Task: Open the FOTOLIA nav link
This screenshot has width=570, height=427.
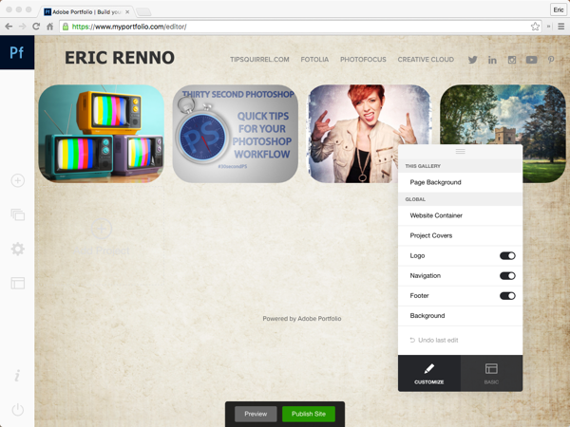Action: [314, 60]
